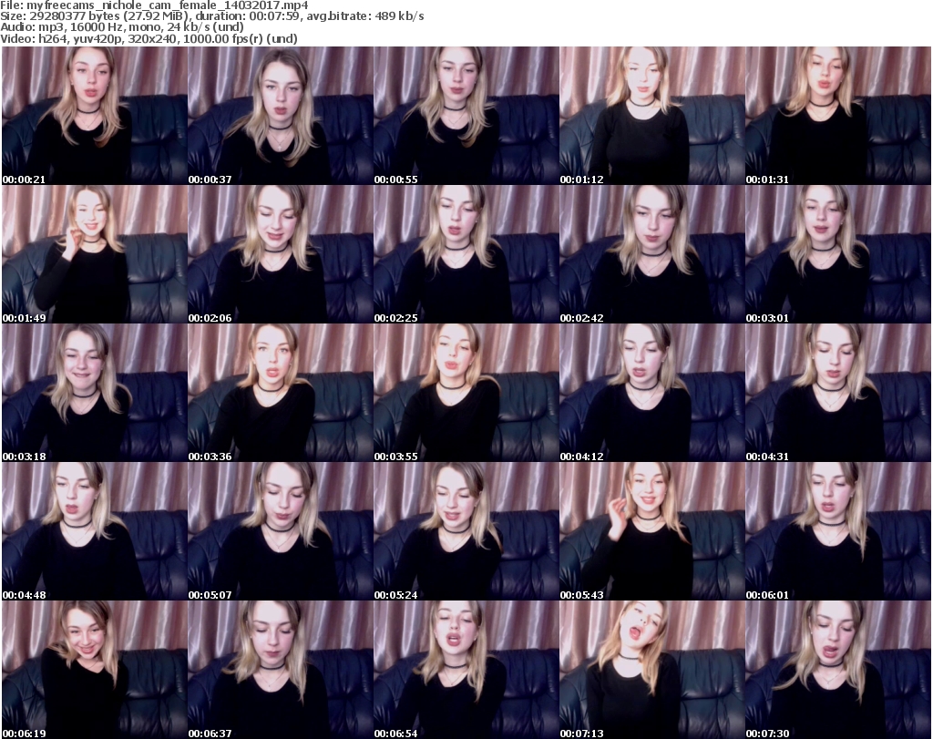Viewport: 933px width, 739px height.
Task: Select the frame thumbnail at 00:05:43
Action: tap(652, 531)
